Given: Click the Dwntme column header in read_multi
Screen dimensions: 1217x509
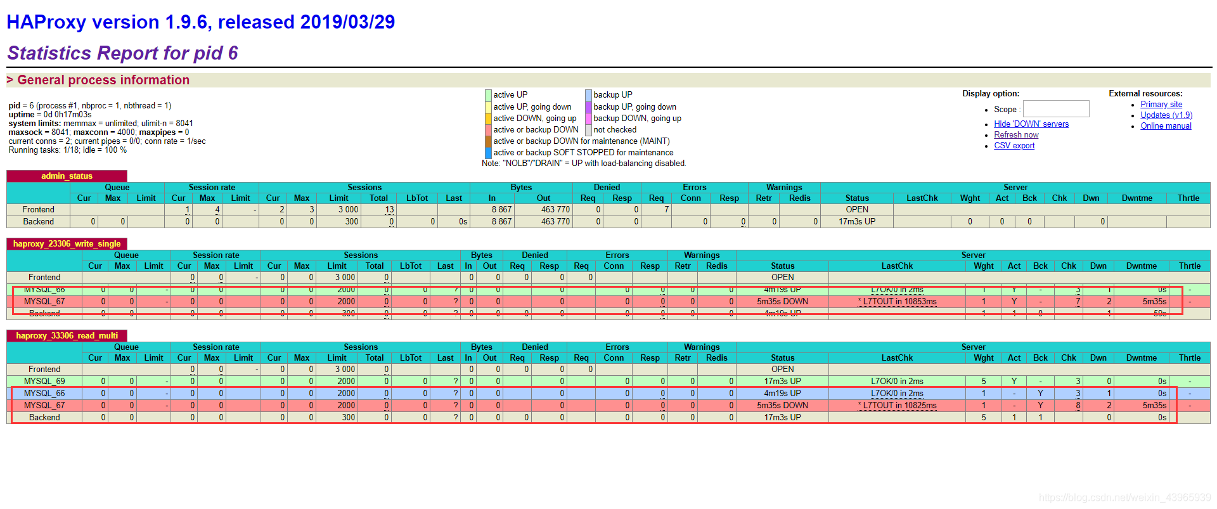Looking at the screenshot, I should [1141, 358].
